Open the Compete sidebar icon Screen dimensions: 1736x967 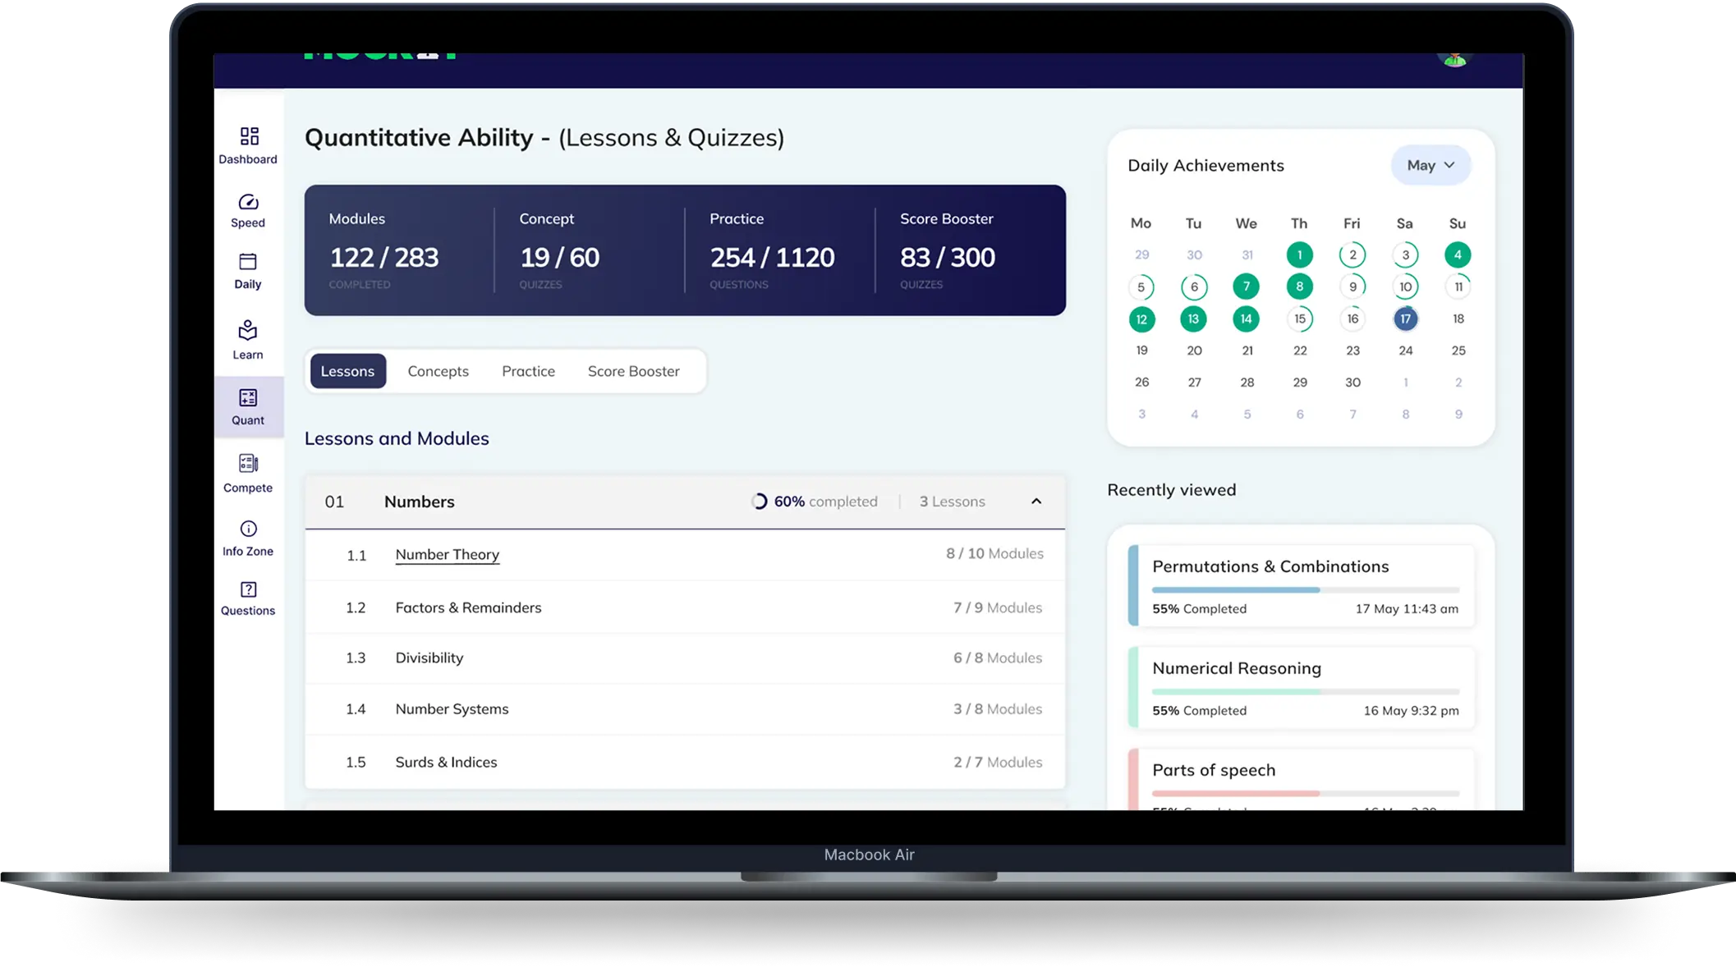click(248, 464)
